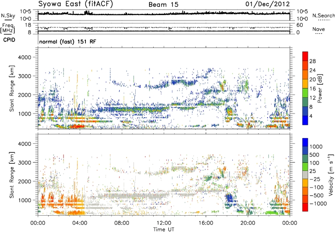Click the '1000' tick on the Velocity scale
The height and width of the screenshot is (232, 335).
tap(316, 147)
